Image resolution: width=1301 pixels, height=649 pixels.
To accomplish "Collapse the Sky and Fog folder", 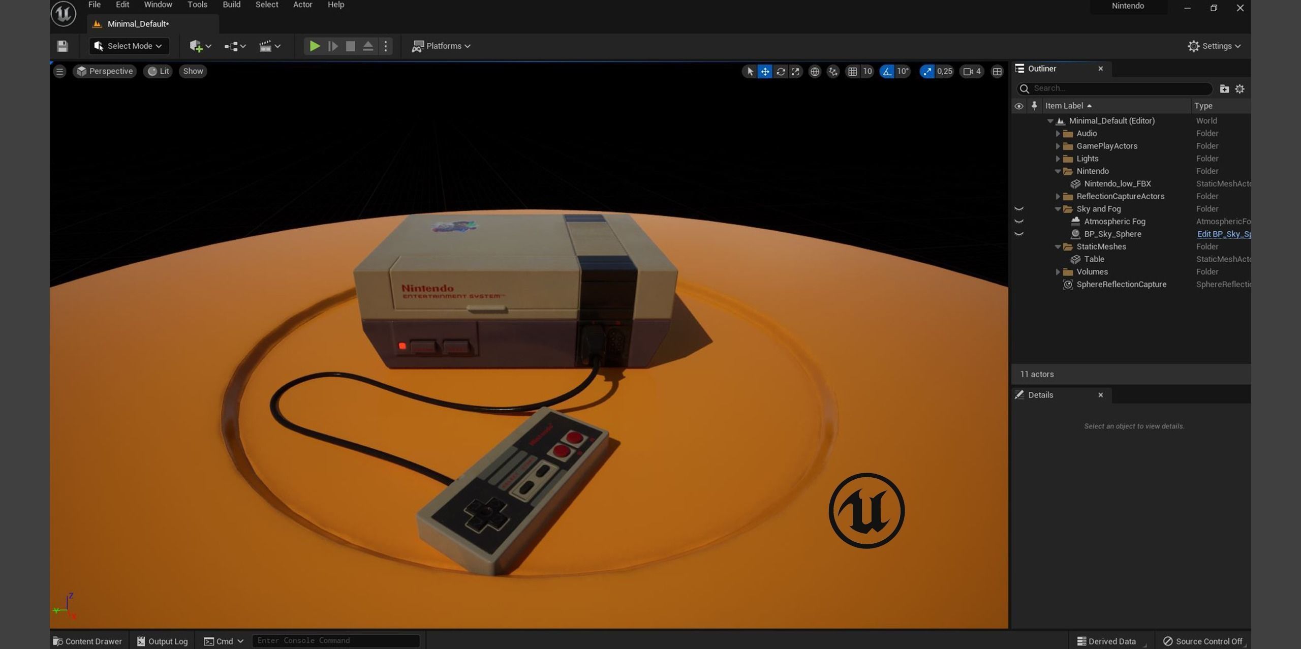I will click(1058, 209).
